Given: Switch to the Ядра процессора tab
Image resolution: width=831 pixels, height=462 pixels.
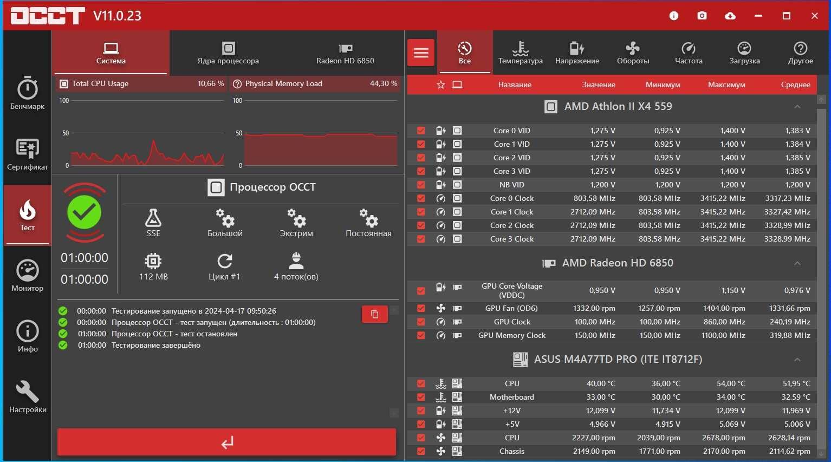Looking at the screenshot, I should pos(228,53).
